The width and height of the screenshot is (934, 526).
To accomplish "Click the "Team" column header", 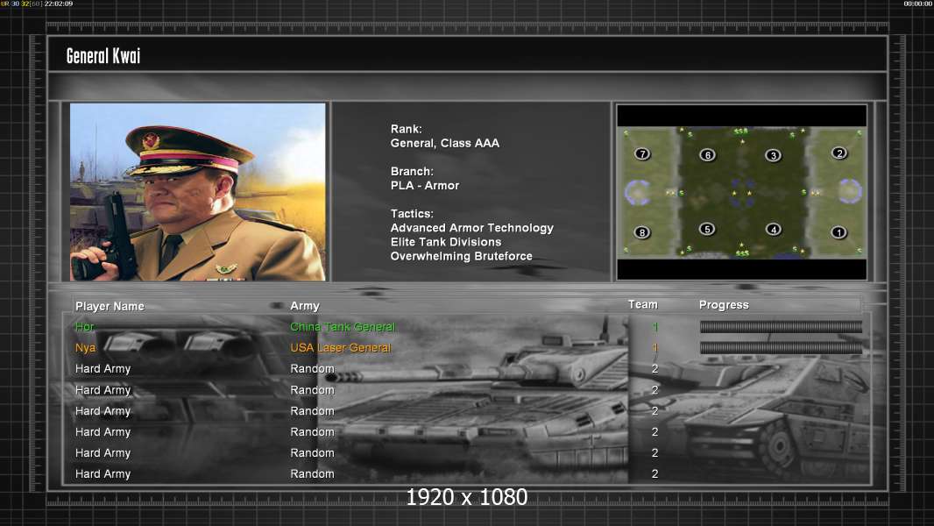I will click(643, 304).
